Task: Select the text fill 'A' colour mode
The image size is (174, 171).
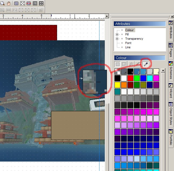Action: (131, 64)
